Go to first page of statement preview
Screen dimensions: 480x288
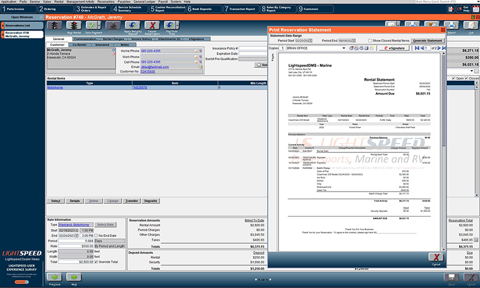point(417,48)
